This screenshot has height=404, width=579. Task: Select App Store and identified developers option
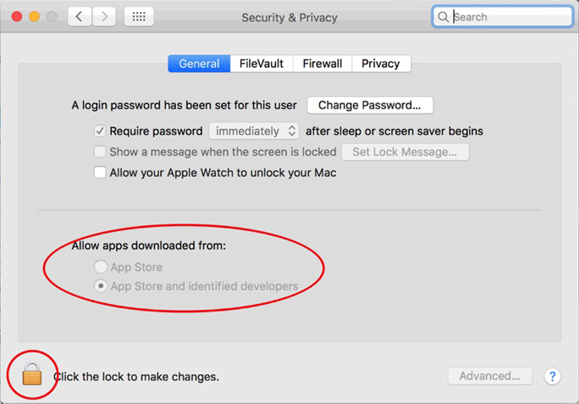click(x=101, y=285)
